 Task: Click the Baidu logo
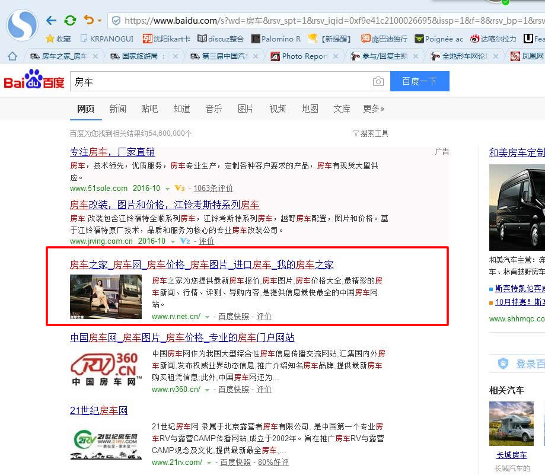pos(34,79)
